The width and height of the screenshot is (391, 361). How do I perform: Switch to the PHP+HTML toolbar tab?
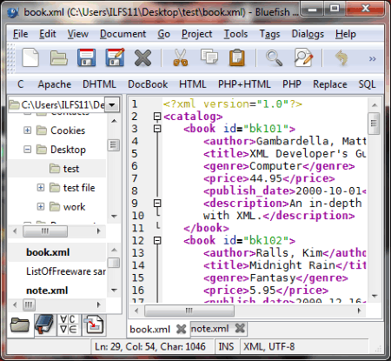[244, 84]
